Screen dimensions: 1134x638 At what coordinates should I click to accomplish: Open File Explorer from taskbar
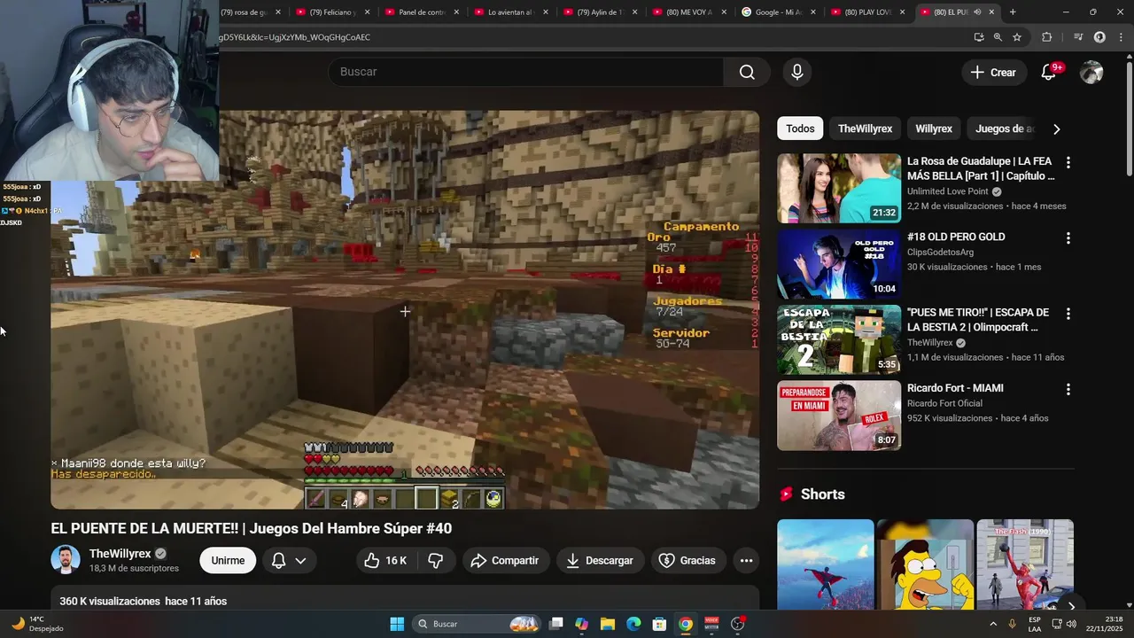coord(607,624)
